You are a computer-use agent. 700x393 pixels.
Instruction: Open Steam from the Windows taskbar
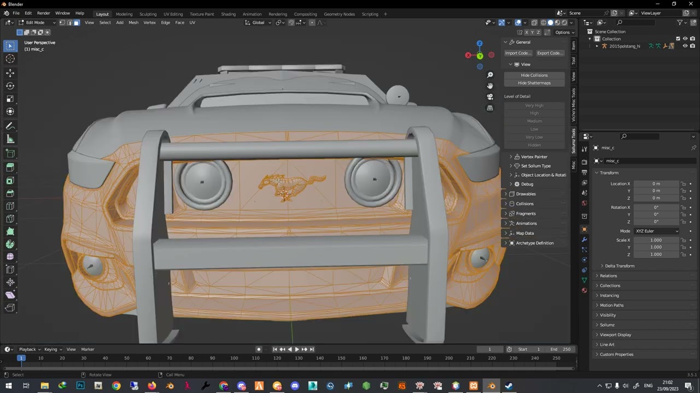[509, 386]
